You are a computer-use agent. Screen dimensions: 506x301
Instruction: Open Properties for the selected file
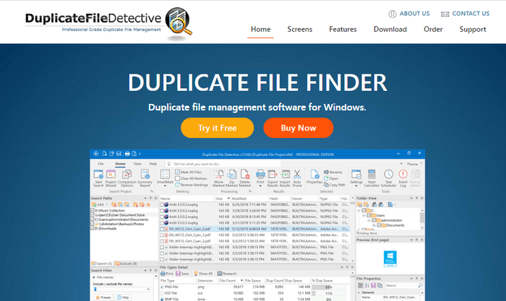tap(314, 177)
